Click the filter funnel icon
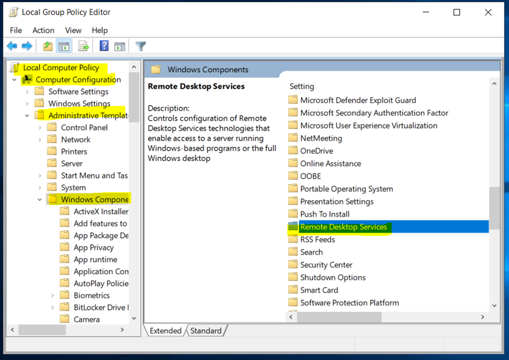Image resolution: width=509 pixels, height=360 pixels. click(141, 46)
